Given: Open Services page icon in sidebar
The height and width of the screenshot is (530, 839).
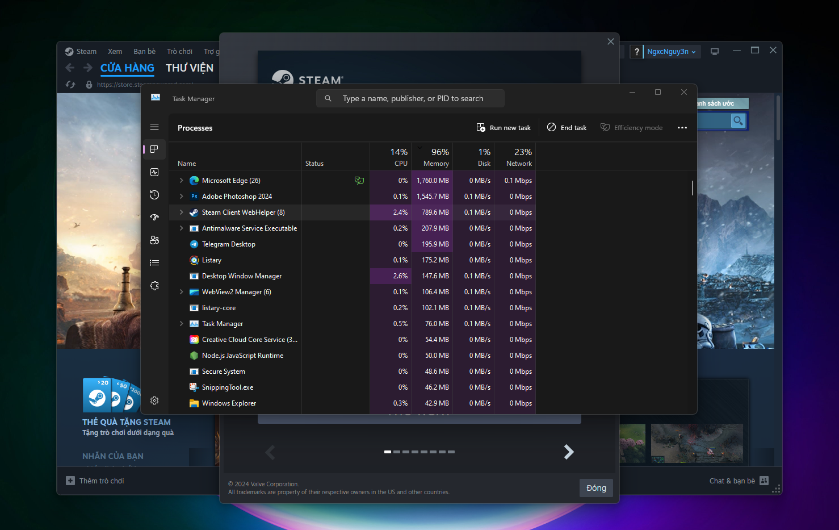Looking at the screenshot, I should click(154, 286).
